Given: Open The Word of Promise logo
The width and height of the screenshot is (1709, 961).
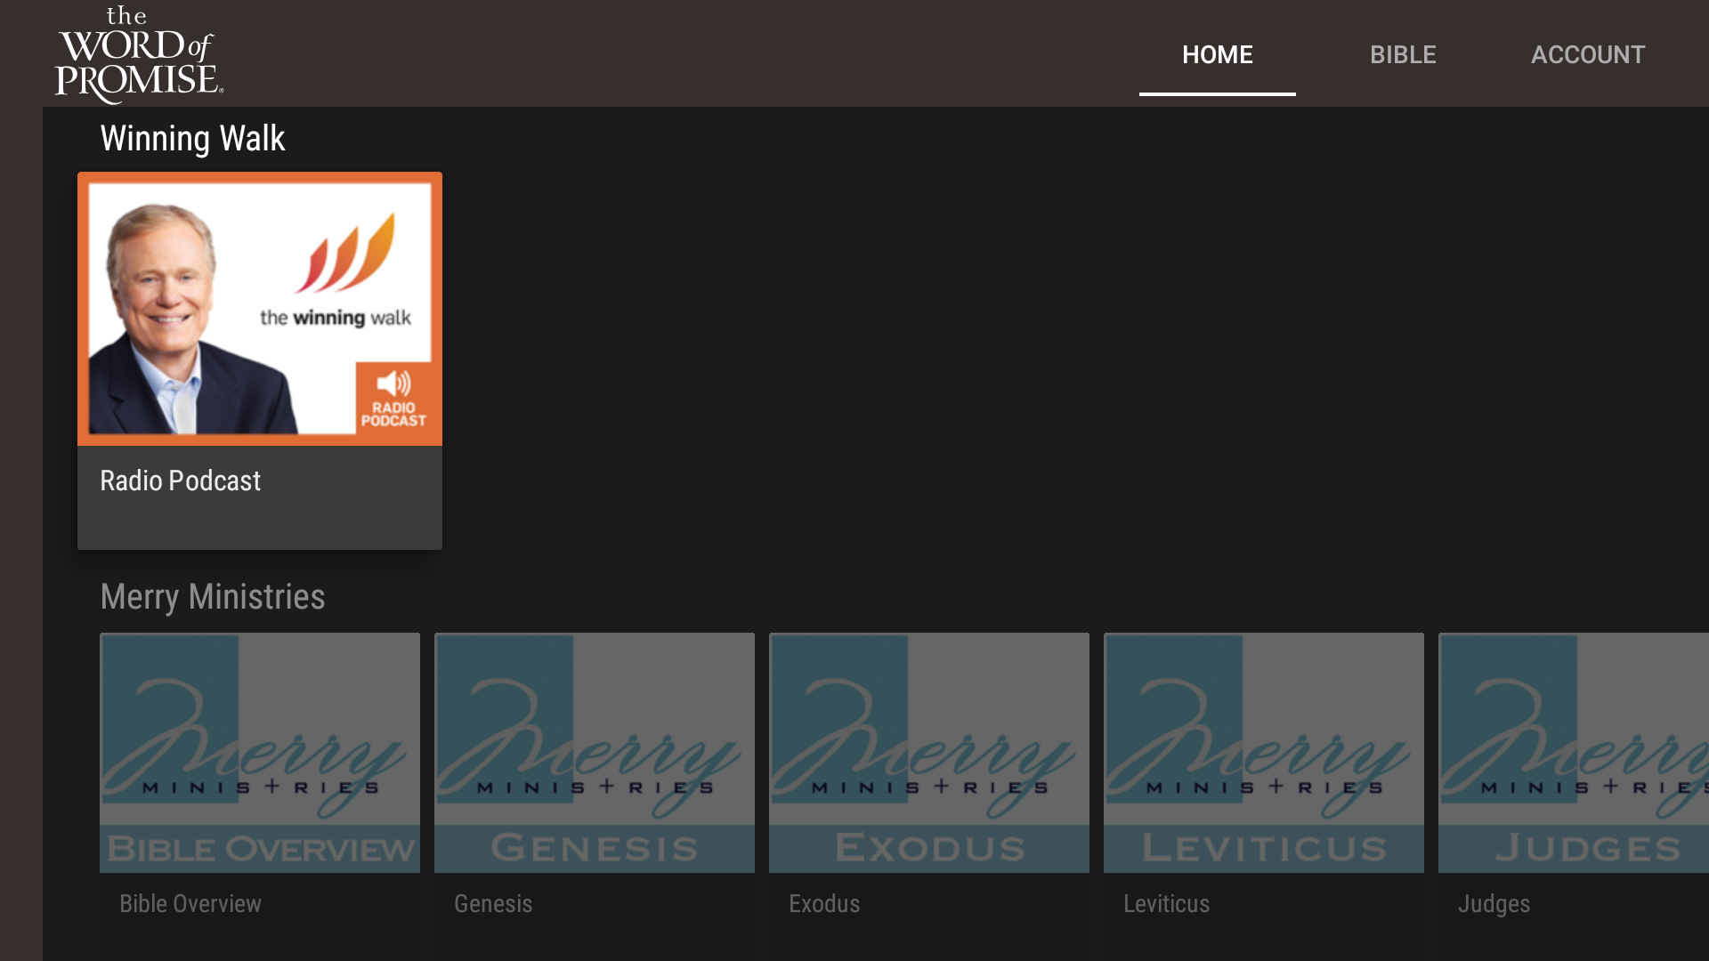Looking at the screenshot, I should click(x=138, y=55).
